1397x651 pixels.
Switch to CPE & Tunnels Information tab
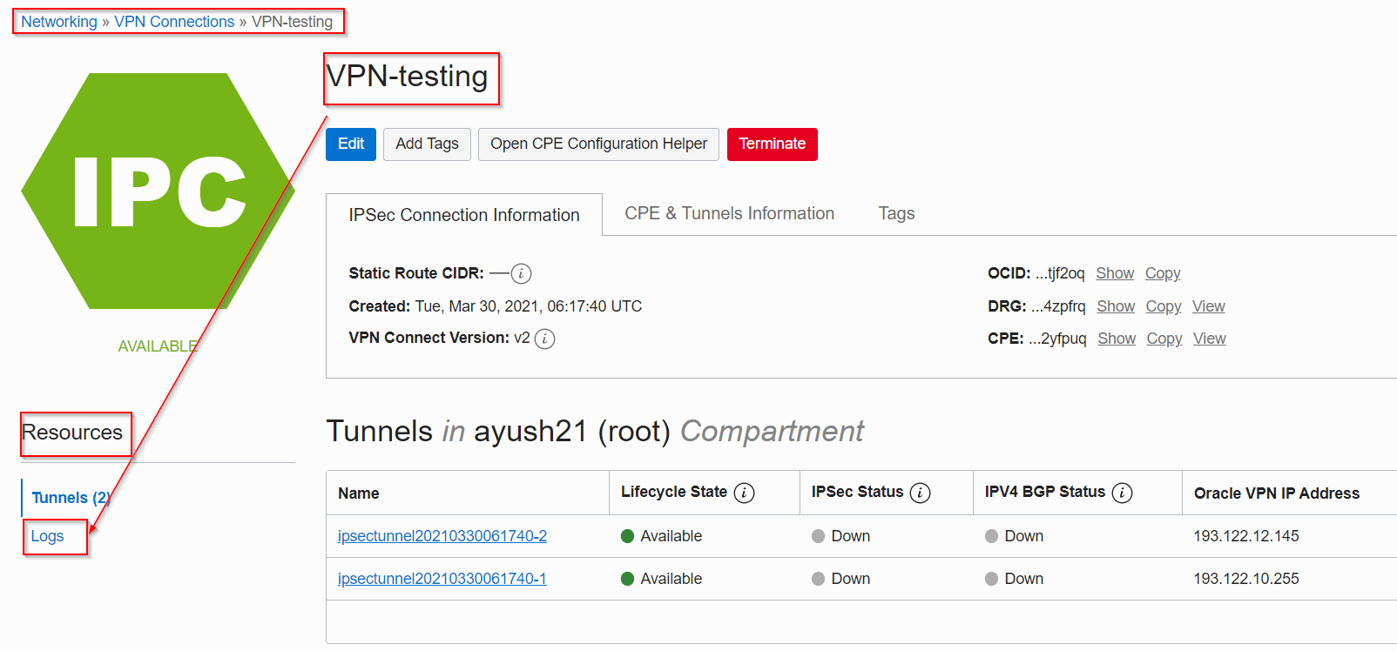(x=729, y=214)
